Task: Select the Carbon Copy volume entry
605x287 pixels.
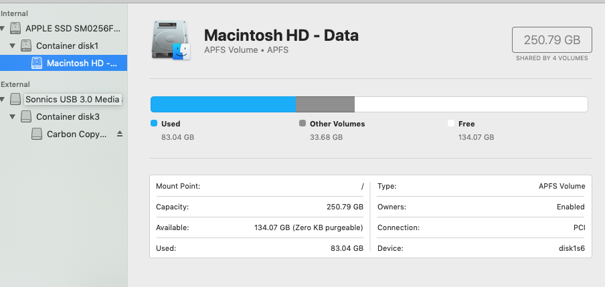Action: point(76,134)
